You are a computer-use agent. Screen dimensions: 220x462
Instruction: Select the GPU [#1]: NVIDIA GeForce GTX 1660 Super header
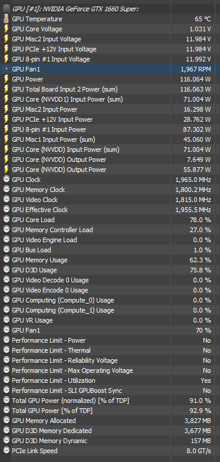(75, 9)
